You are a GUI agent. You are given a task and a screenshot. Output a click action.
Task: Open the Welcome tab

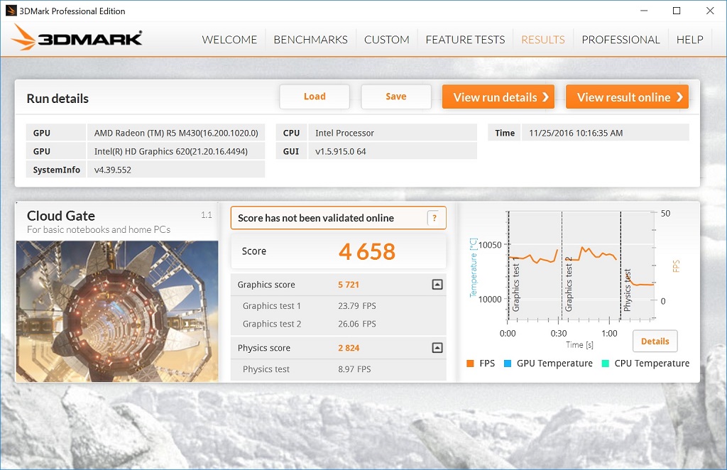point(229,40)
